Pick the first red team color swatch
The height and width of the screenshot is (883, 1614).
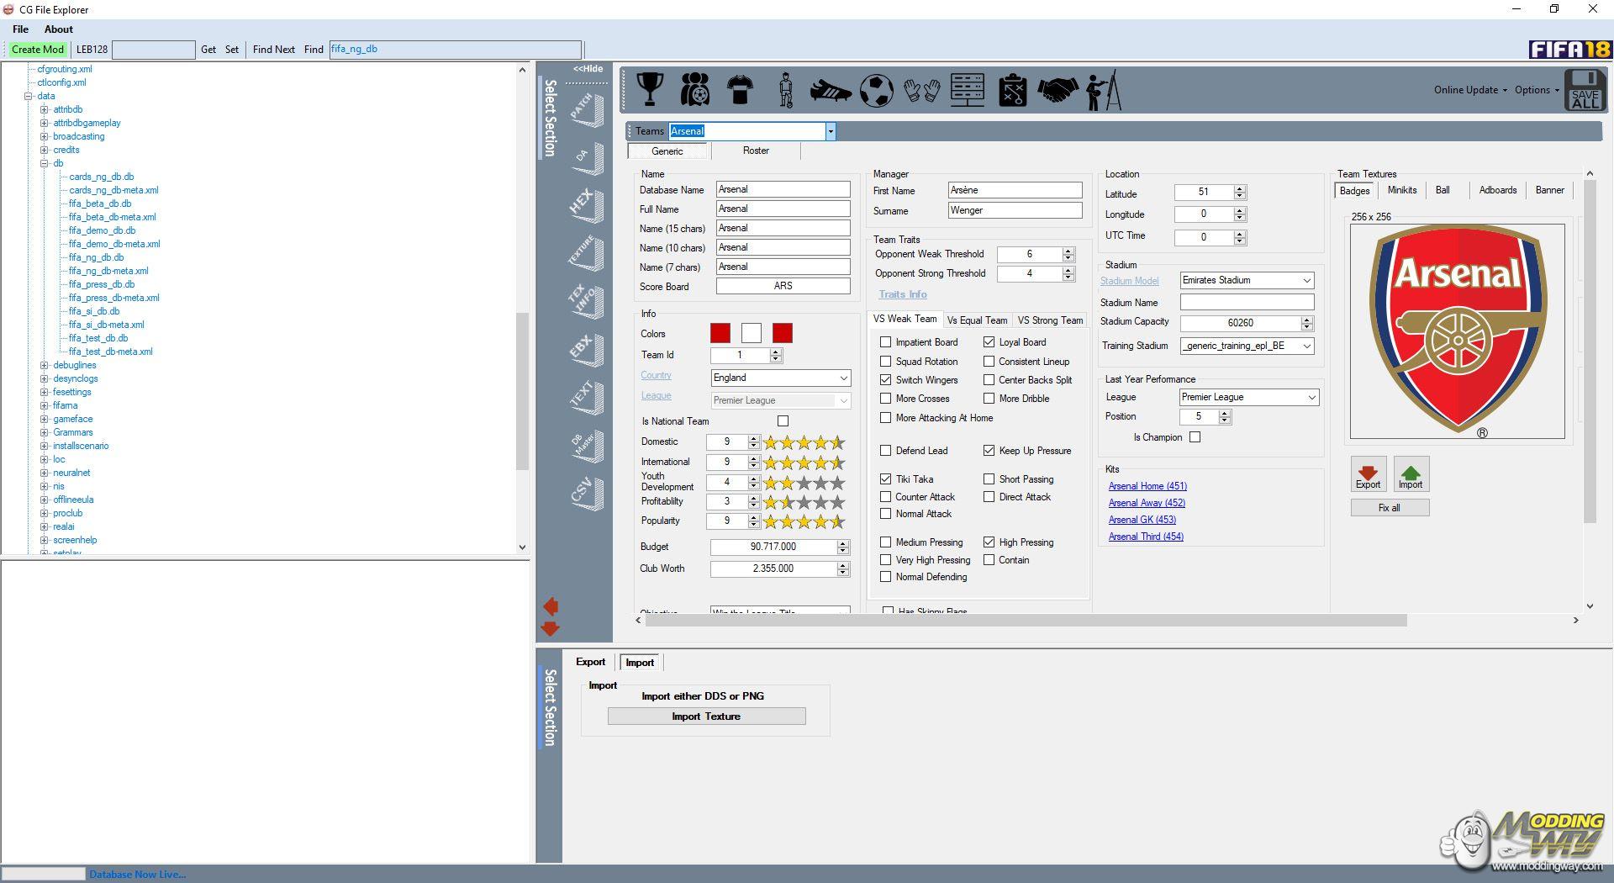720,333
